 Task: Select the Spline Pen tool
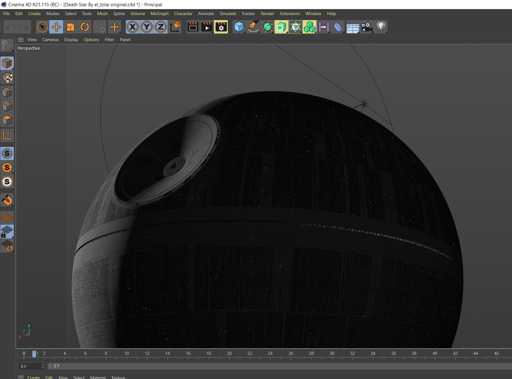click(x=253, y=27)
